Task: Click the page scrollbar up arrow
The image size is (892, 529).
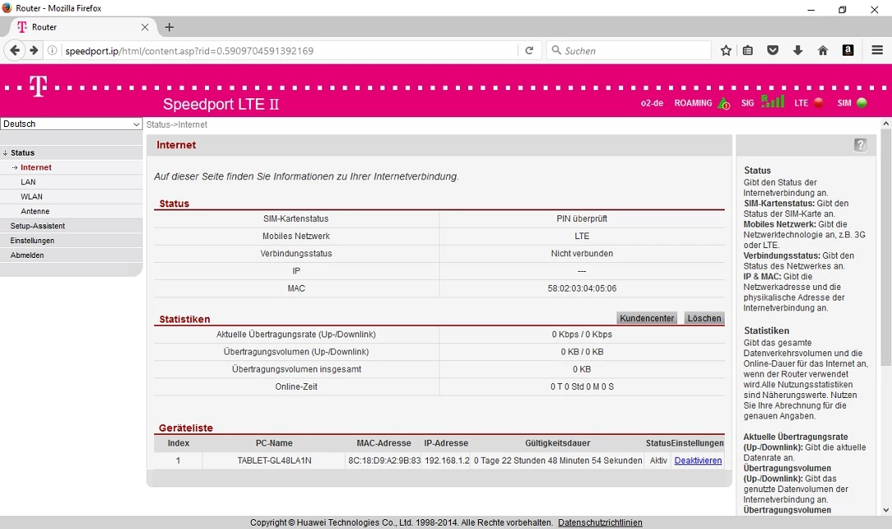Action: [885, 124]
